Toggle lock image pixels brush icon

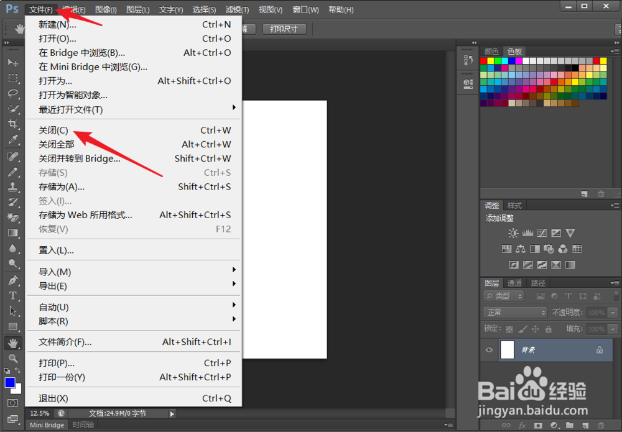523,329
